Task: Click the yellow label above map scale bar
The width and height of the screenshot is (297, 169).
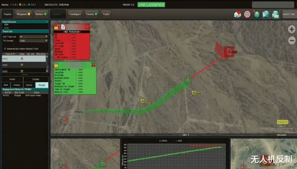Action: pyautogui.click(x=282, y=122)
